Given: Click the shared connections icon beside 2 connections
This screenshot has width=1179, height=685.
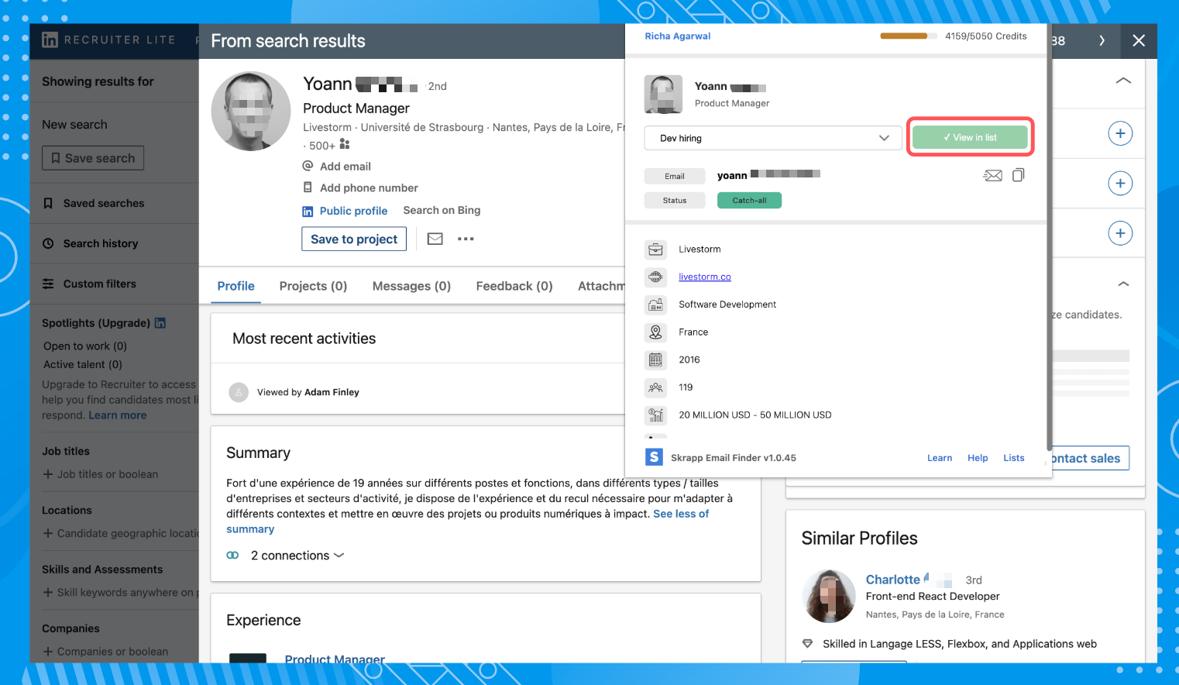Looking at the screenshot, I should point(232,556).
